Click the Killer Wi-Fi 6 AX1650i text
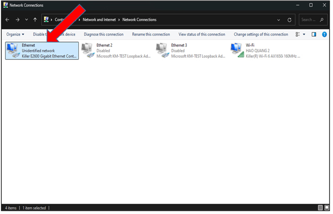Viewport: 333px width, 214px height. 273,56
